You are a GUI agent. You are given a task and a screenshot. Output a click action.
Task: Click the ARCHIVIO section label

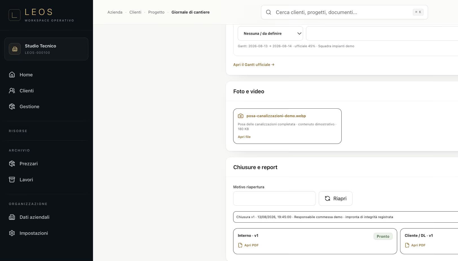point(19,150)
